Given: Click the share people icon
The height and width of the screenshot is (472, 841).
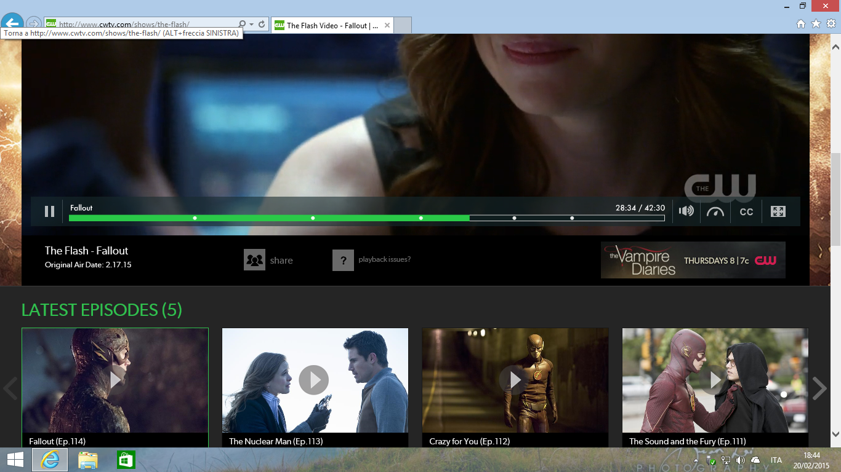Looking at the screenshot, I should [254, 260].
